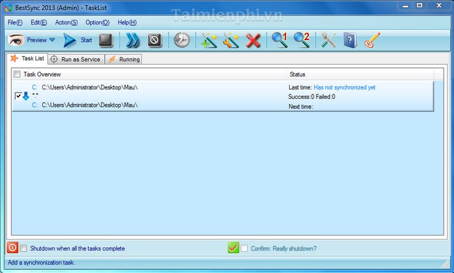This screenshot has width=454, height=273.
Task: Open the Help menu
Action: (127, 23)
